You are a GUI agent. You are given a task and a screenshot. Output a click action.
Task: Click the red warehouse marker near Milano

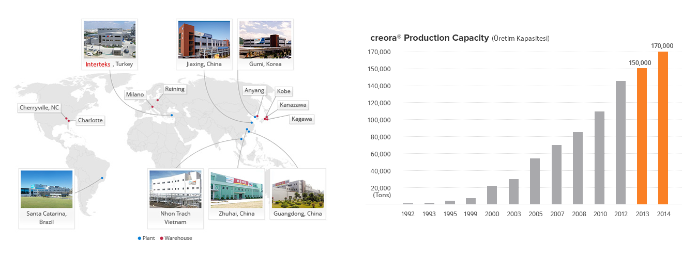pyautogui.click(x=153, y=107)
